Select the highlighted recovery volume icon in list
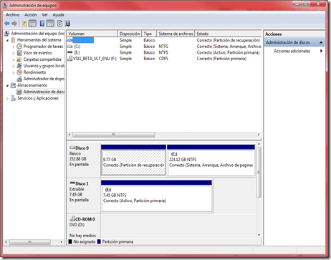The height and width of the screenshot is (260, 331). click(x=70, y=40)
